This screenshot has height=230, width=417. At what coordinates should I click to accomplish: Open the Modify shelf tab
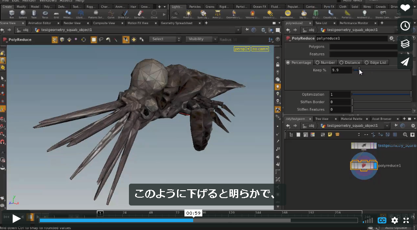tap(21, 7)
